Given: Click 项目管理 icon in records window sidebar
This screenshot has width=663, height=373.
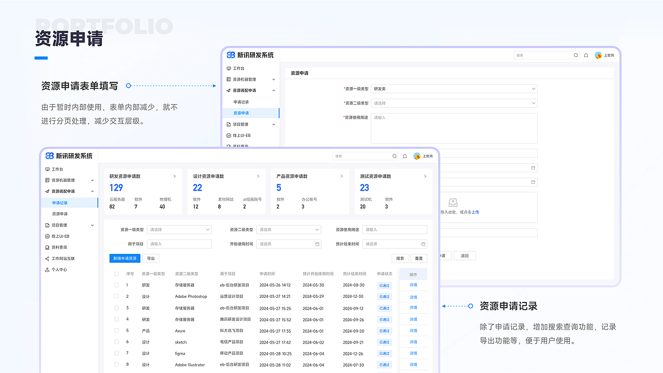Looking at the screenshot, I should 48,225.
